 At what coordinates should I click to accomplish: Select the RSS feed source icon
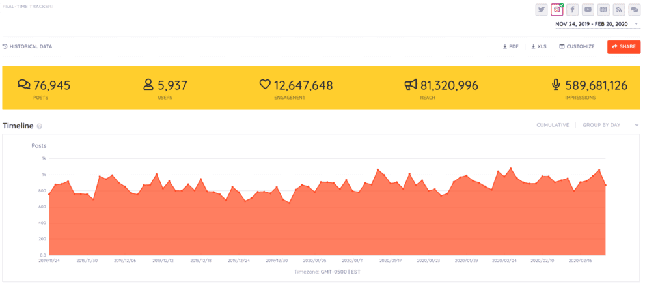[x=619, y=10]
